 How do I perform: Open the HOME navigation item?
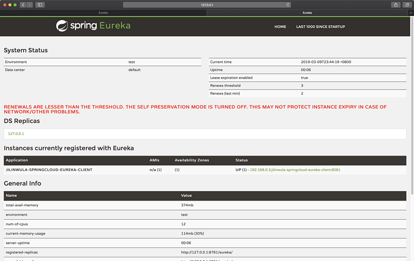[280, 27]
